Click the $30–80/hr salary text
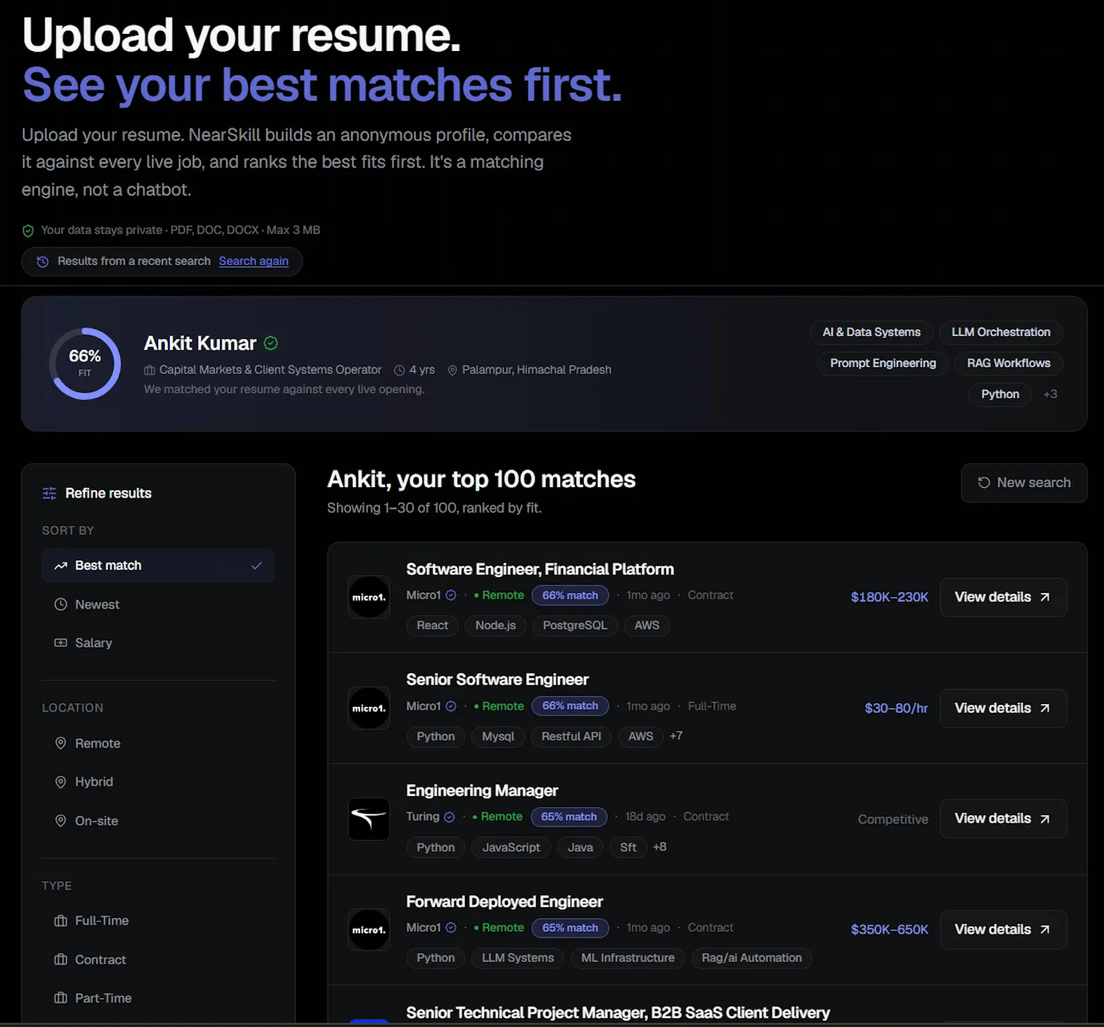Viewport: 1104px width, 1027px height. click(896, 708)
